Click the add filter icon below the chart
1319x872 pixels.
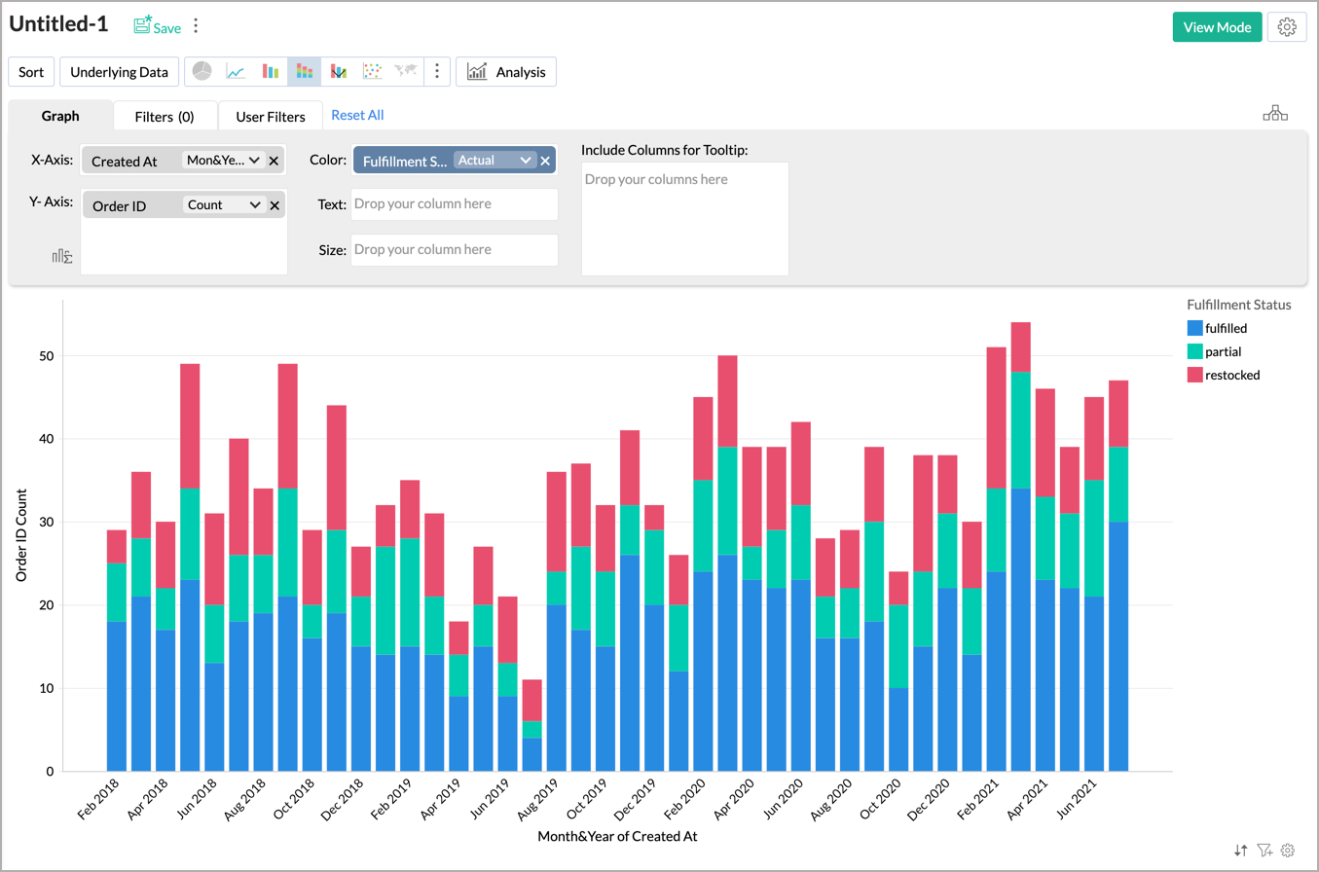pyautogui.click(x=1266, y=851)
